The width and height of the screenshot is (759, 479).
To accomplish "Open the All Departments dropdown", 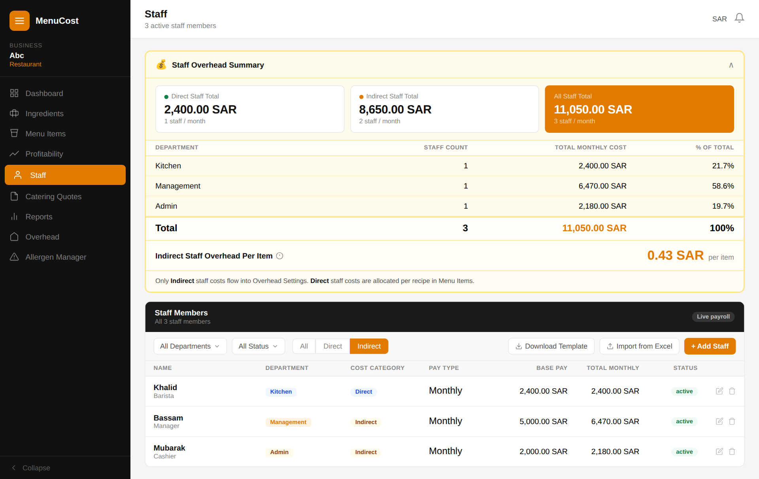I will [x=190, y=346].
